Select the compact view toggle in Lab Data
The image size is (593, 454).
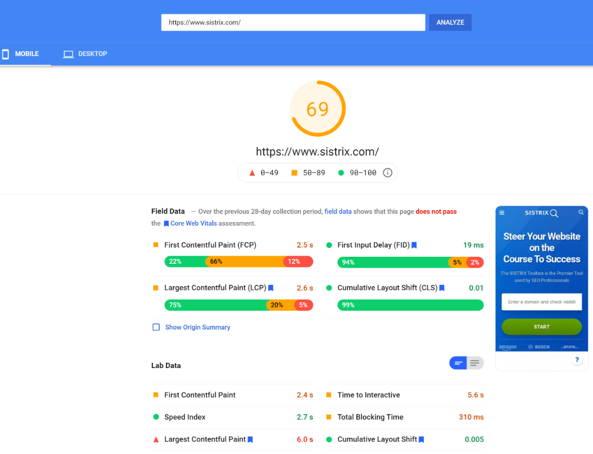[458, 363]
